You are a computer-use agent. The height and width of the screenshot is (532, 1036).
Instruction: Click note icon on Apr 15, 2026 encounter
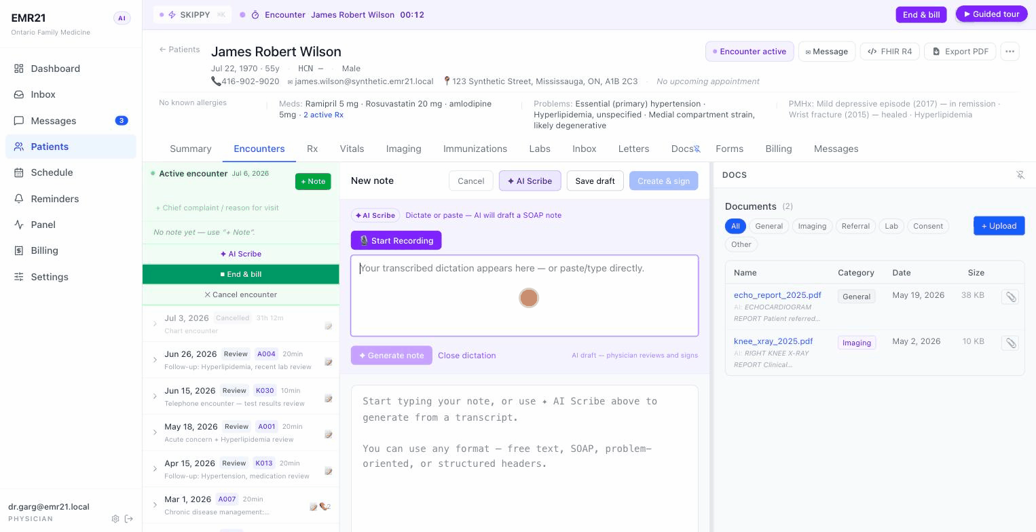329,471
